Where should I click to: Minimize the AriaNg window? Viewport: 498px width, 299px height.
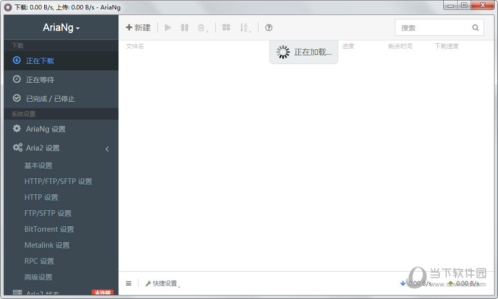(x=451, y=5)
